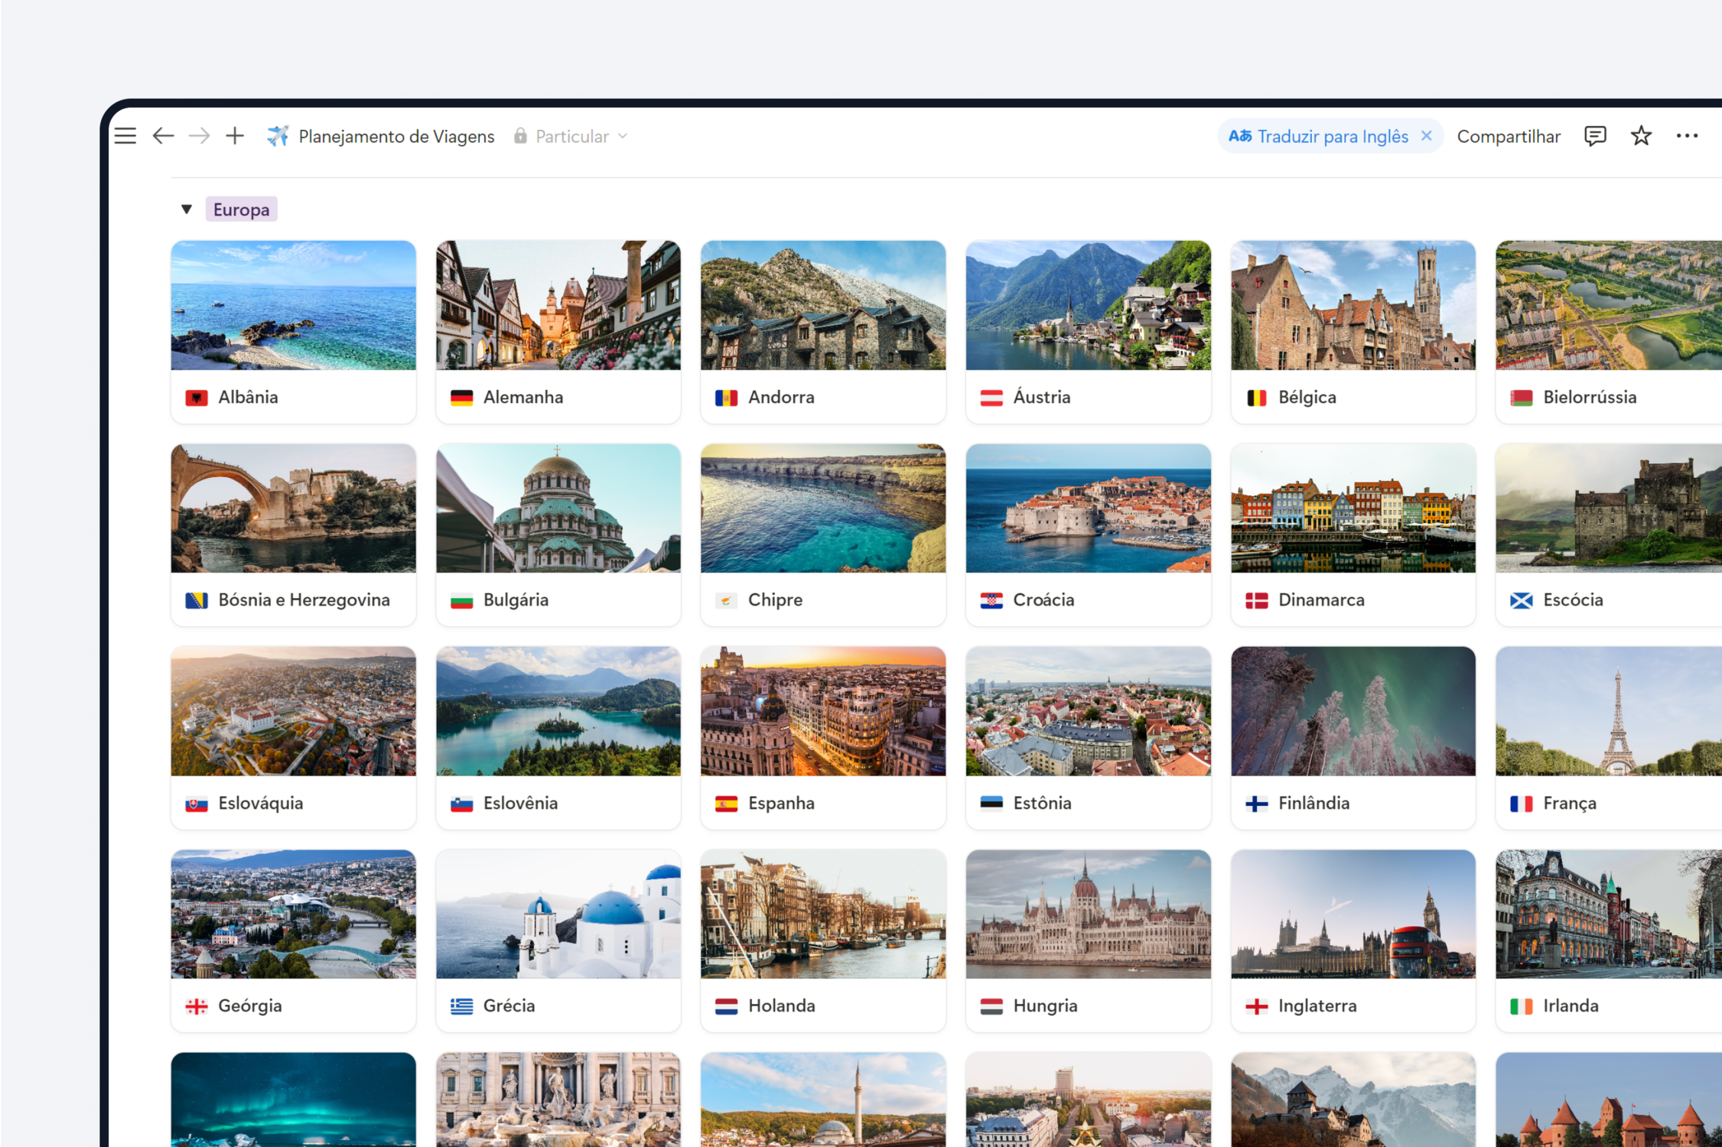Navigate back using the left arrow icon
The height and width of the screenshot is (1147, 1722).
(162, 135)
